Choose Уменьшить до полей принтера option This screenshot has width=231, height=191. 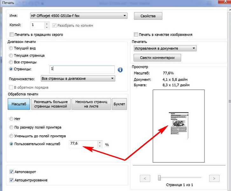11,136
